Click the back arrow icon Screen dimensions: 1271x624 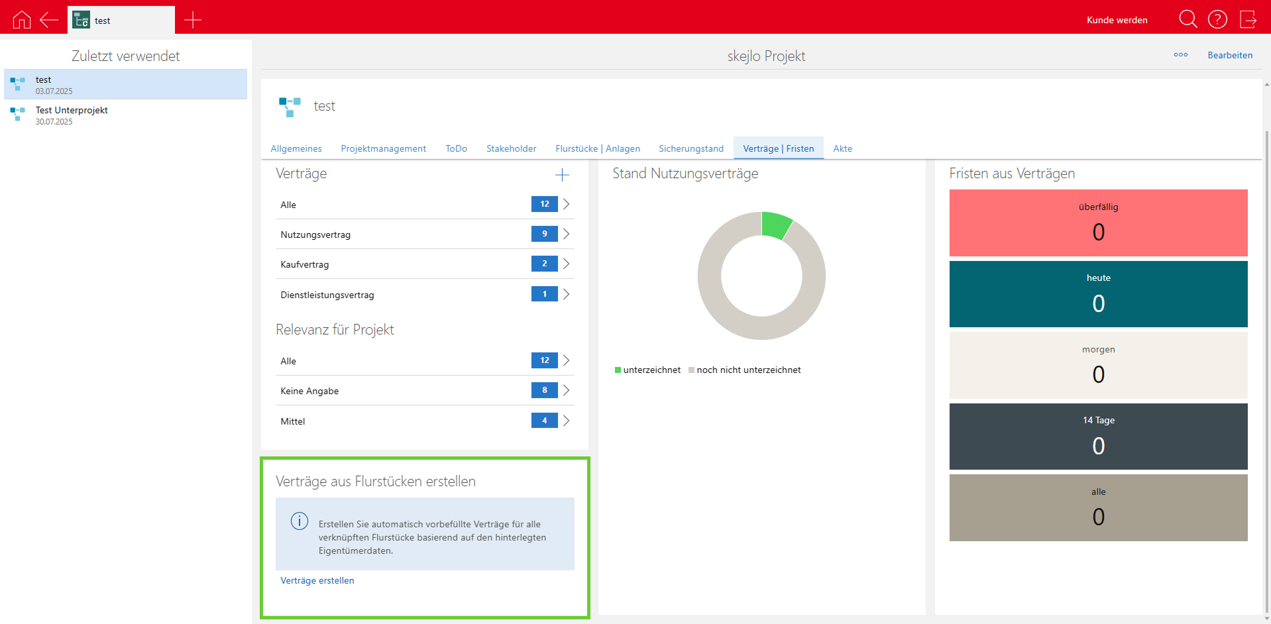[x=49, y=20]
